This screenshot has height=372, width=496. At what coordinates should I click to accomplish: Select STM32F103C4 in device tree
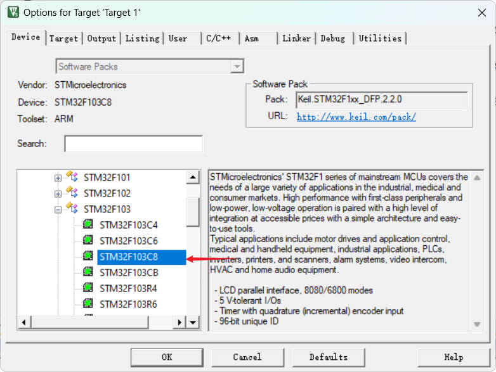(x=128, y=225)
